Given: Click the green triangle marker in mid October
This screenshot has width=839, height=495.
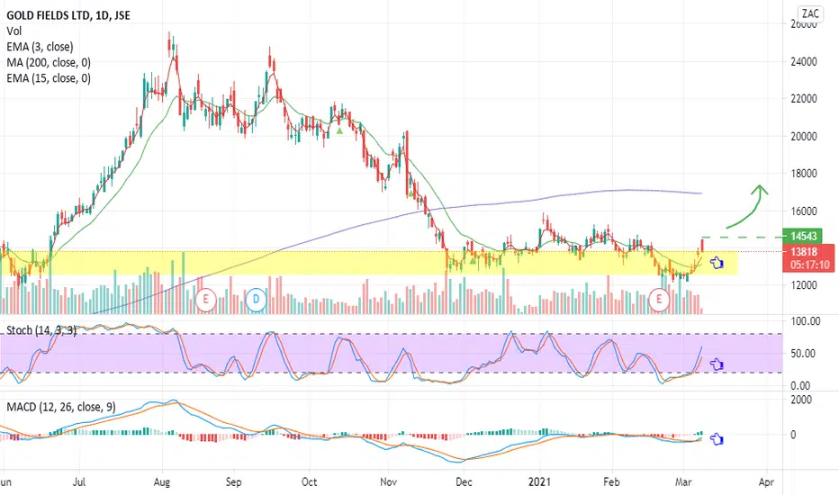Looking at the screenshot, I should pyautogui.click(x=339, y=130).
